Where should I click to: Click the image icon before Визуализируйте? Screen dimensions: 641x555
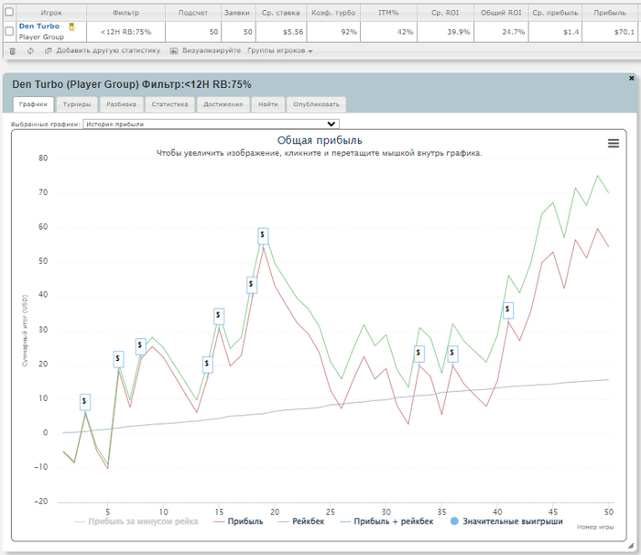174,50
